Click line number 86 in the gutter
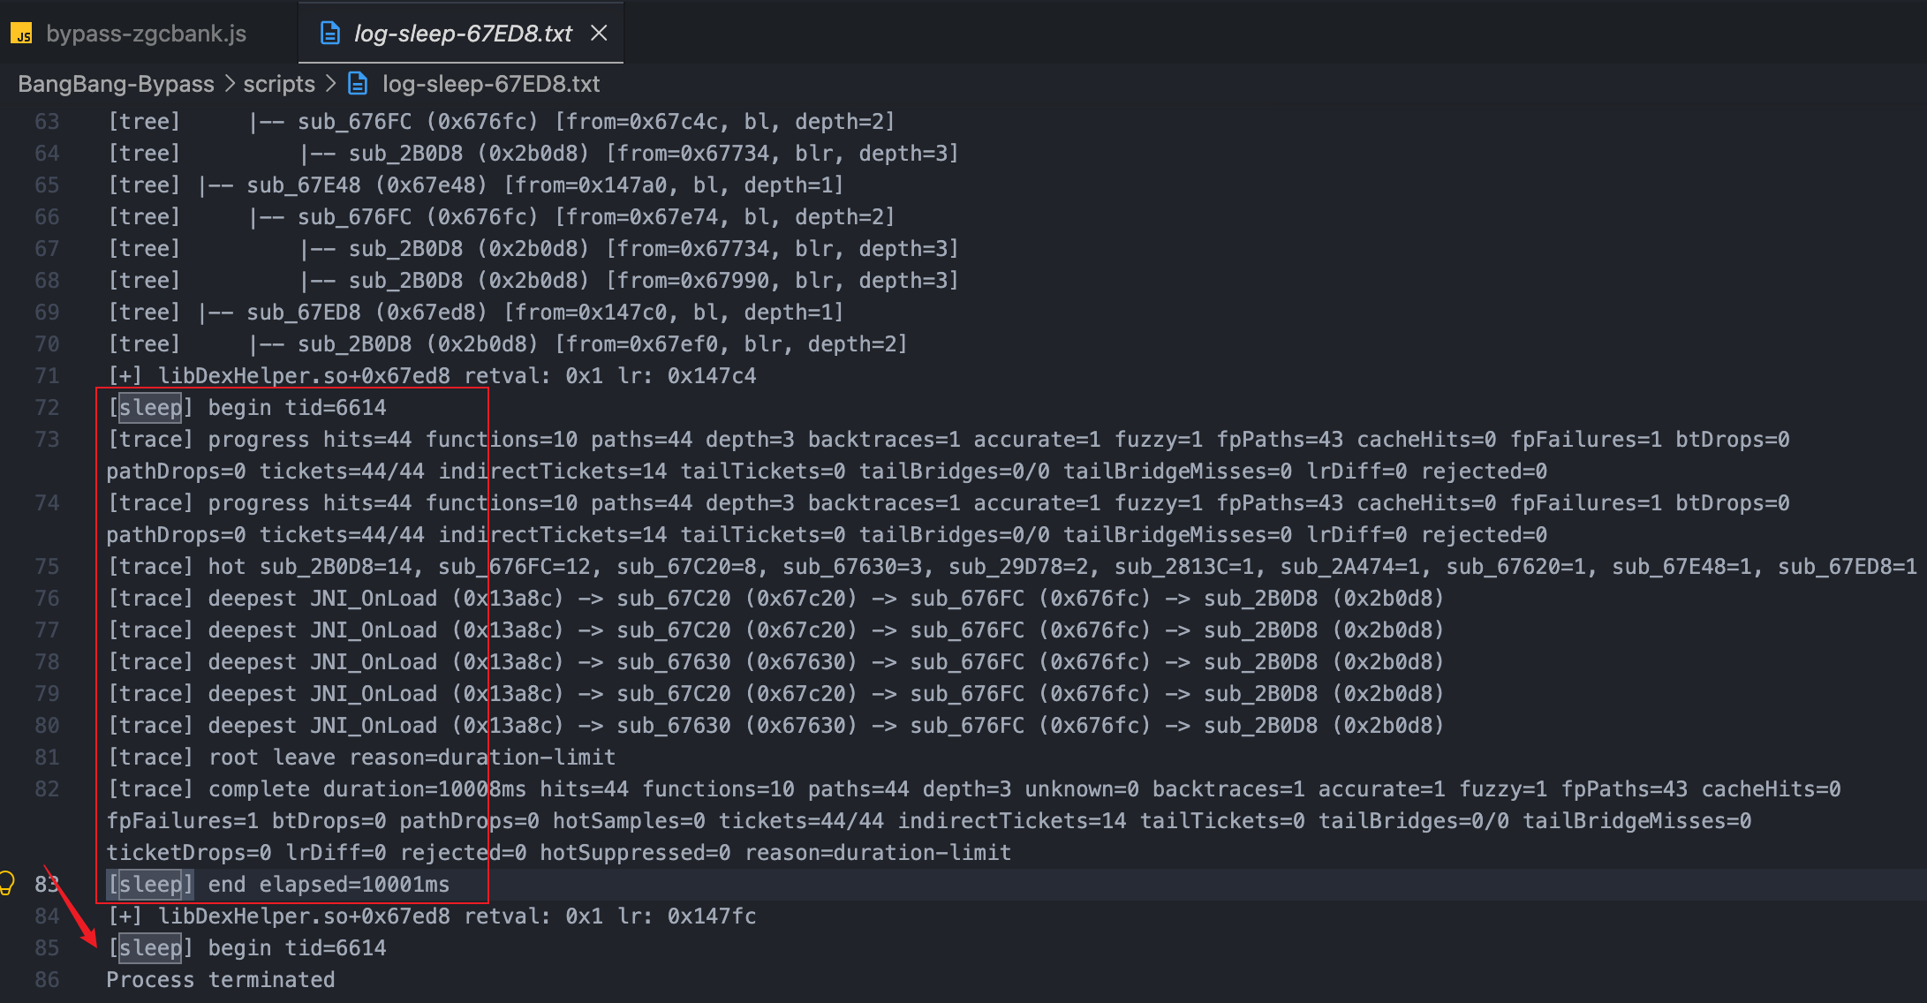 pos(47,980)
